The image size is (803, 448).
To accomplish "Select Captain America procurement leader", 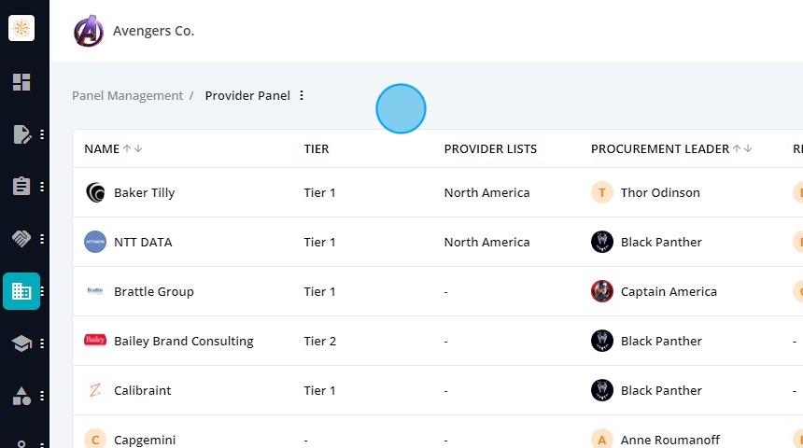I will 669,292.
